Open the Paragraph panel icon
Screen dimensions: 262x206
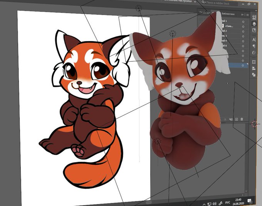[254, 46]
